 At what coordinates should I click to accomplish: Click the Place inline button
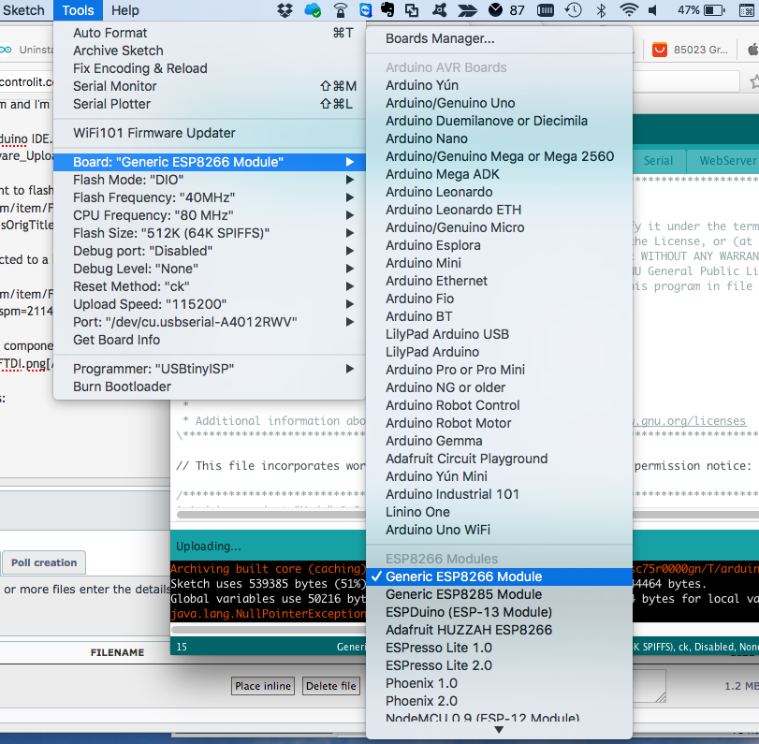263,686
